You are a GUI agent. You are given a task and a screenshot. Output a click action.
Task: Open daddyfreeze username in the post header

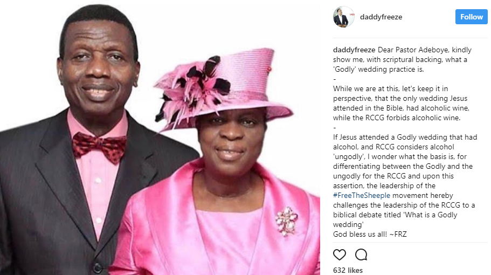click(x=381, y=17)
